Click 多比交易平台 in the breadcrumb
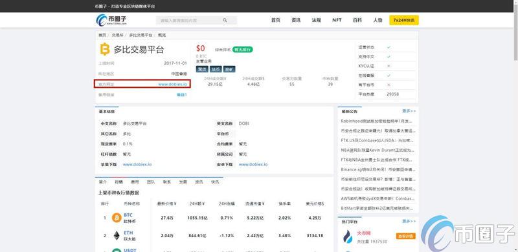 (141, 35)
